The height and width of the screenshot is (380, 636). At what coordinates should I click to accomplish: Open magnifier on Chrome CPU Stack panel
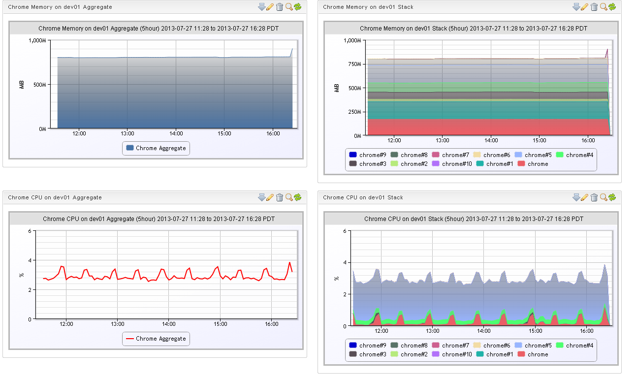[x=604, y=197]
